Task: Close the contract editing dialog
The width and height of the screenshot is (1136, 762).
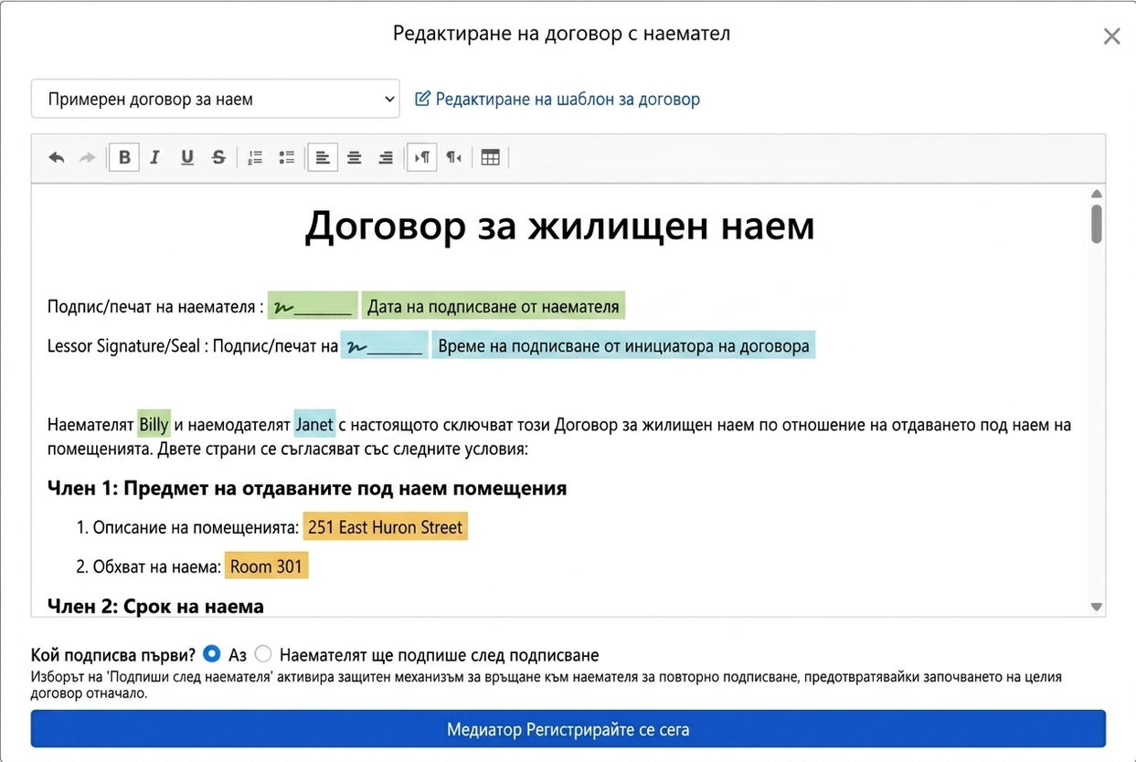Action: pyautogui.click(x=1111, y=37)
